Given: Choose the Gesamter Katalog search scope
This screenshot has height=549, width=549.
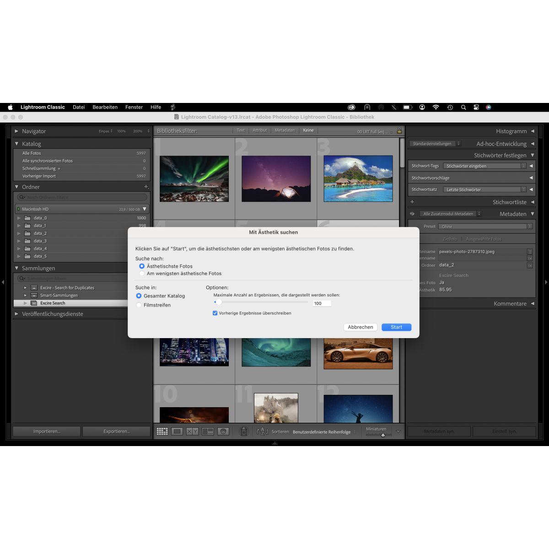Looking at the screenshot, I should [139, 296].
